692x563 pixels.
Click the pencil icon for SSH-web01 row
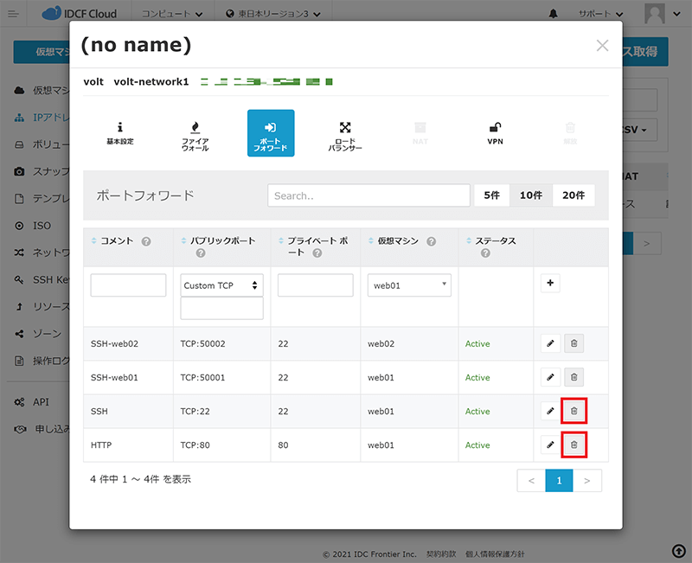[x=549, y=377]
